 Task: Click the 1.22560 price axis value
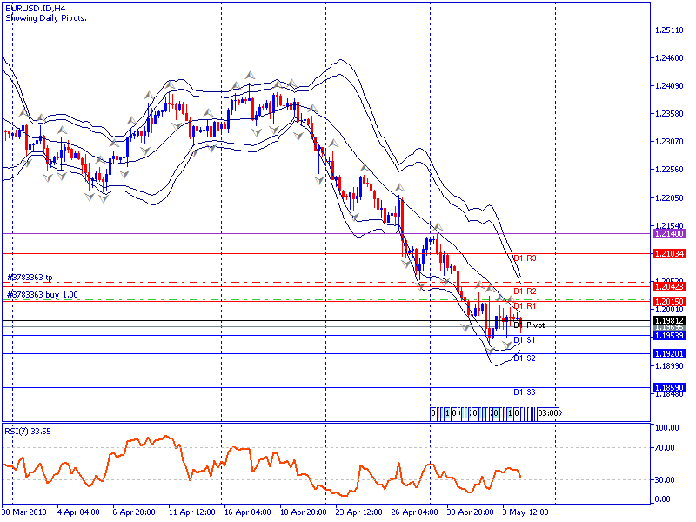point(669,170)
